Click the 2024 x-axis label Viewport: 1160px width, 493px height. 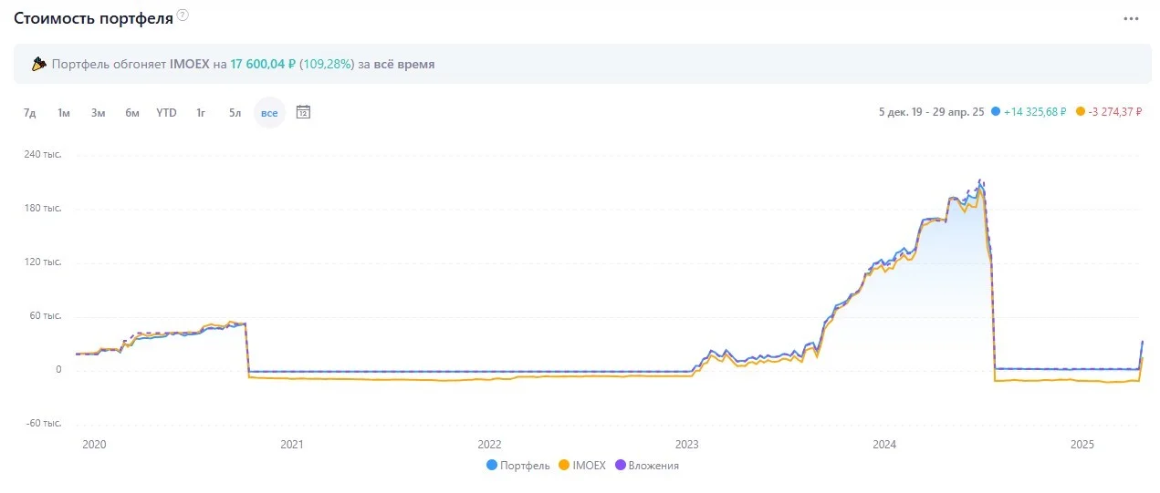[884, 445]
